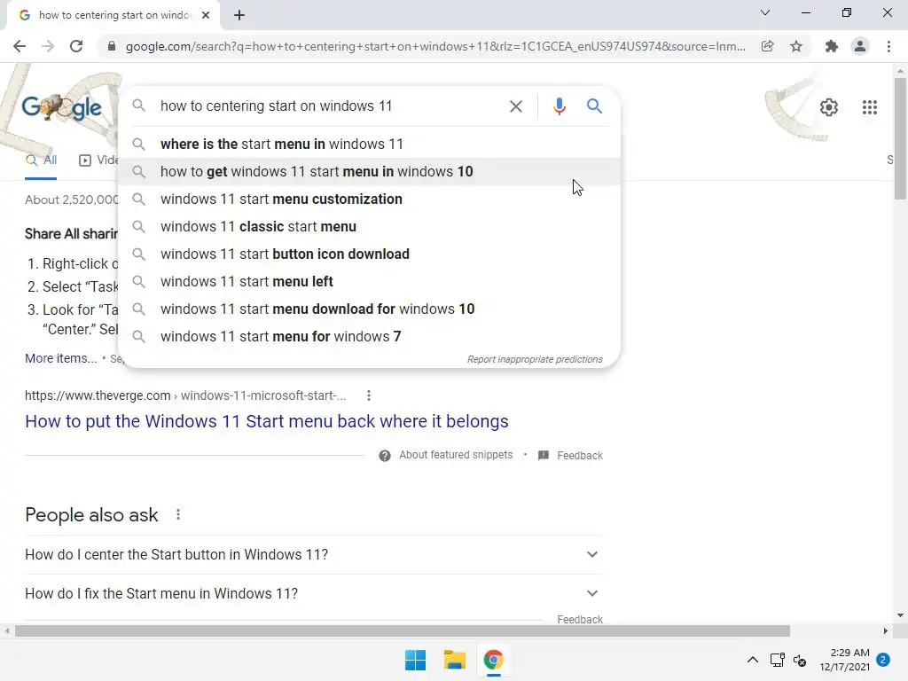This screenshot has height=681, width=908.
Task: Switch to the Videos results tab
Action: (x=98, y=160)
